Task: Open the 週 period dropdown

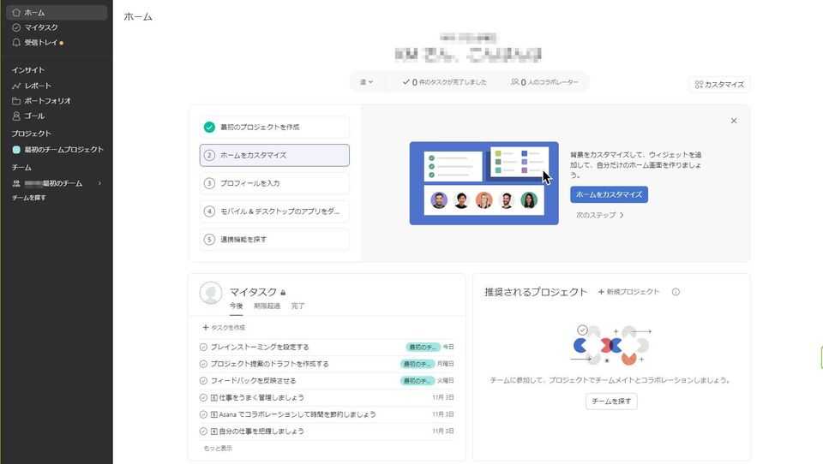Action: tap(366, 82)
